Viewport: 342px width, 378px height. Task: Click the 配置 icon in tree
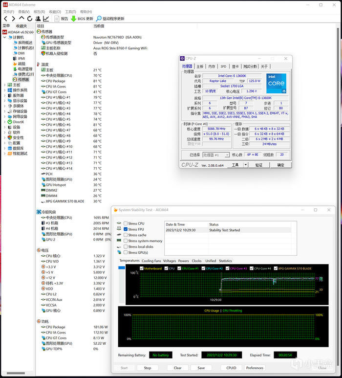point(10,143)
